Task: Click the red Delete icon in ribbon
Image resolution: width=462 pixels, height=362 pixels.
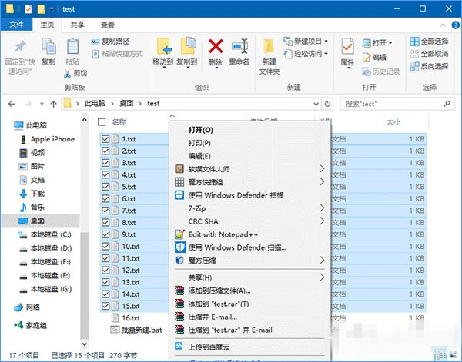Action: 216,48
